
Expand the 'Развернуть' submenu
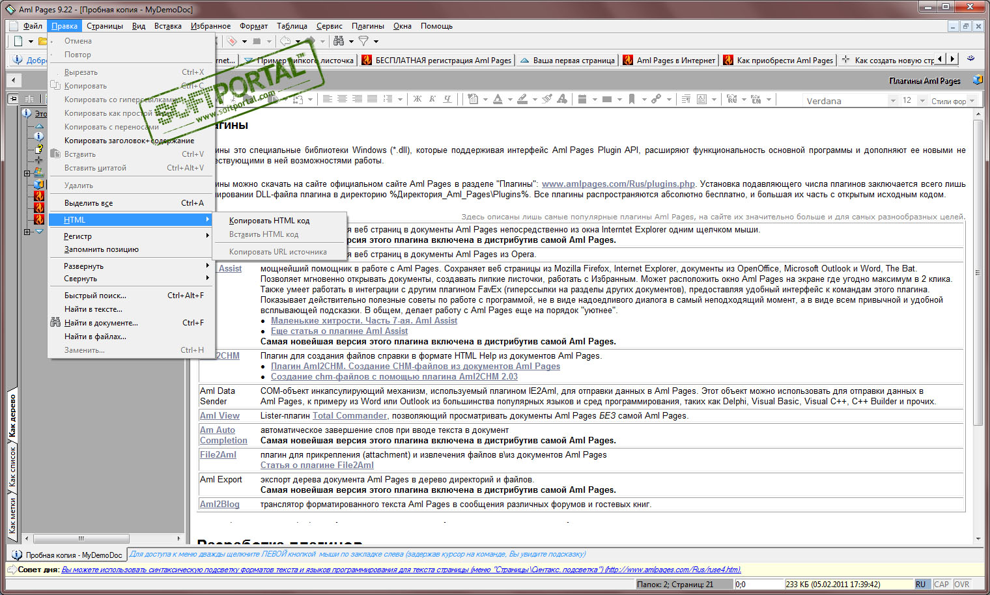pyautogui.click(x=132, y=266)
